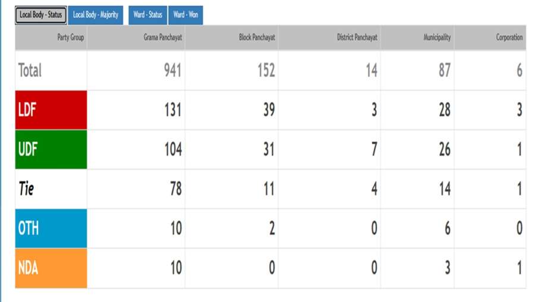The height and width of the screenshot is (302, 538).
Task: Open the Ward - Status tab
Action: (147, 15)
